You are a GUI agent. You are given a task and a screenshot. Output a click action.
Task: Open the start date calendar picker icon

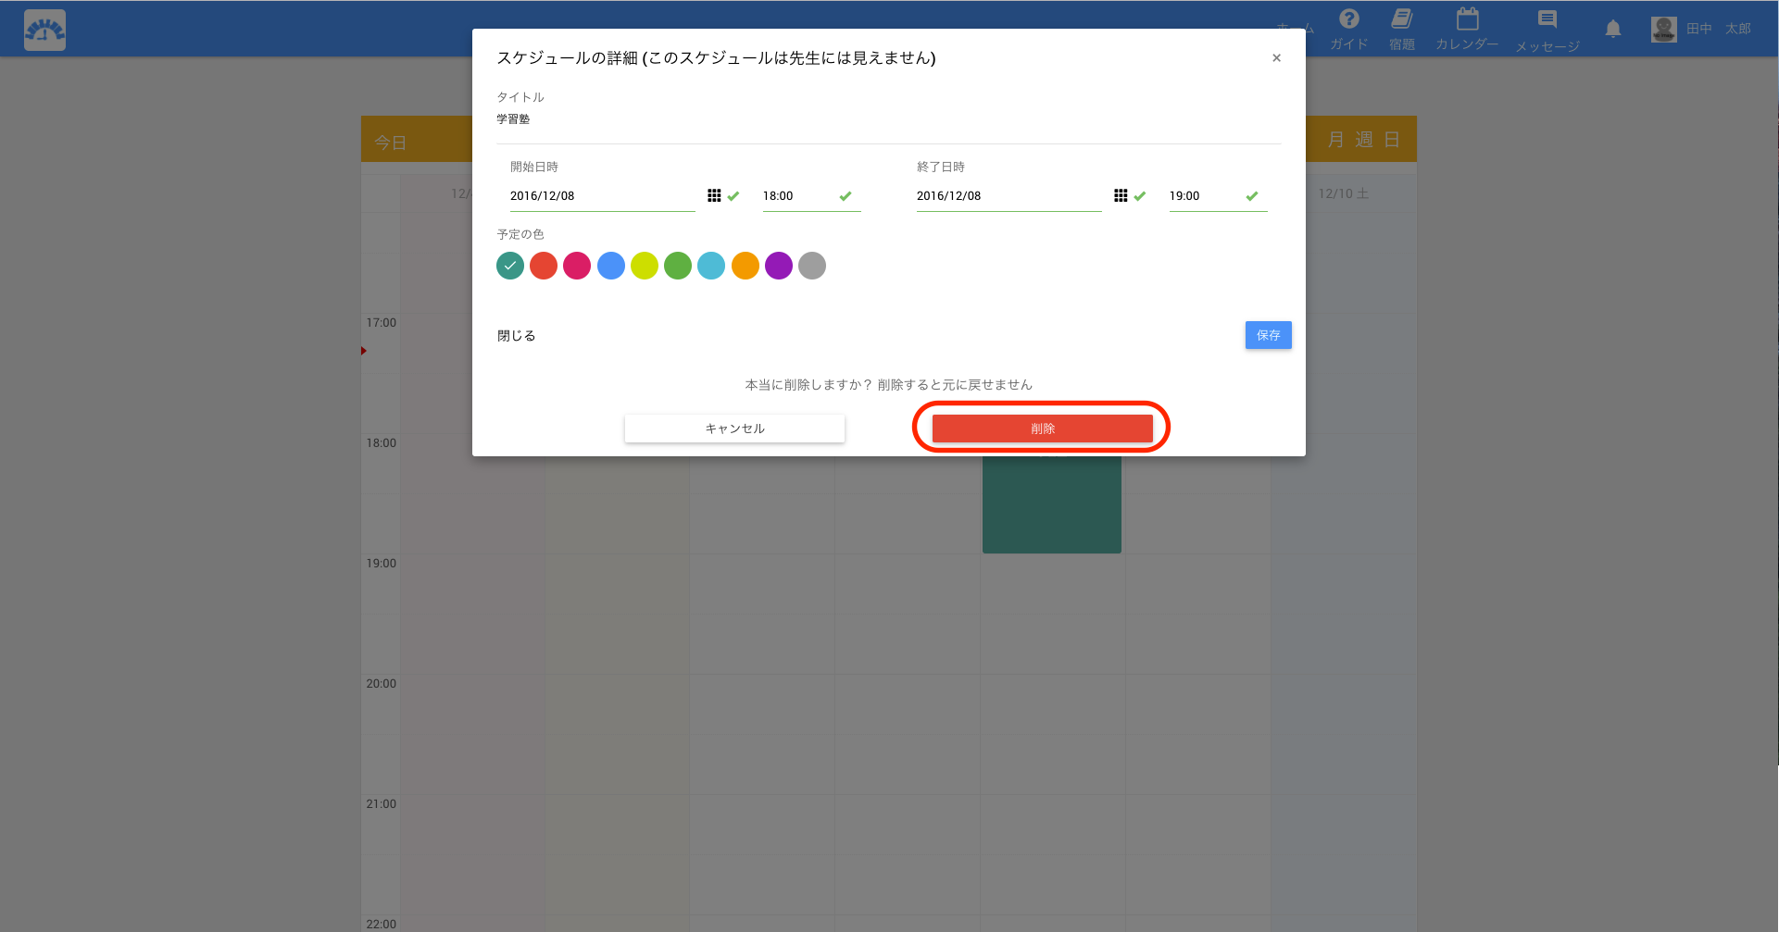pos(714,195)
